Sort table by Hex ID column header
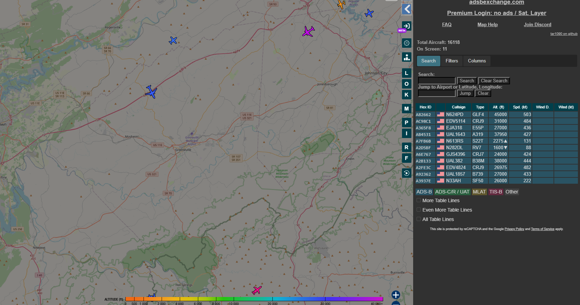580x305 pixels. tap(425, 107)
